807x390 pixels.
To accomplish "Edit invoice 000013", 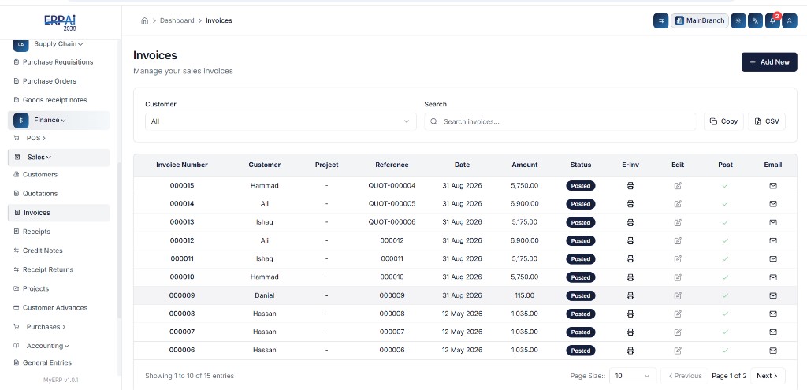I will coord(678,222).
